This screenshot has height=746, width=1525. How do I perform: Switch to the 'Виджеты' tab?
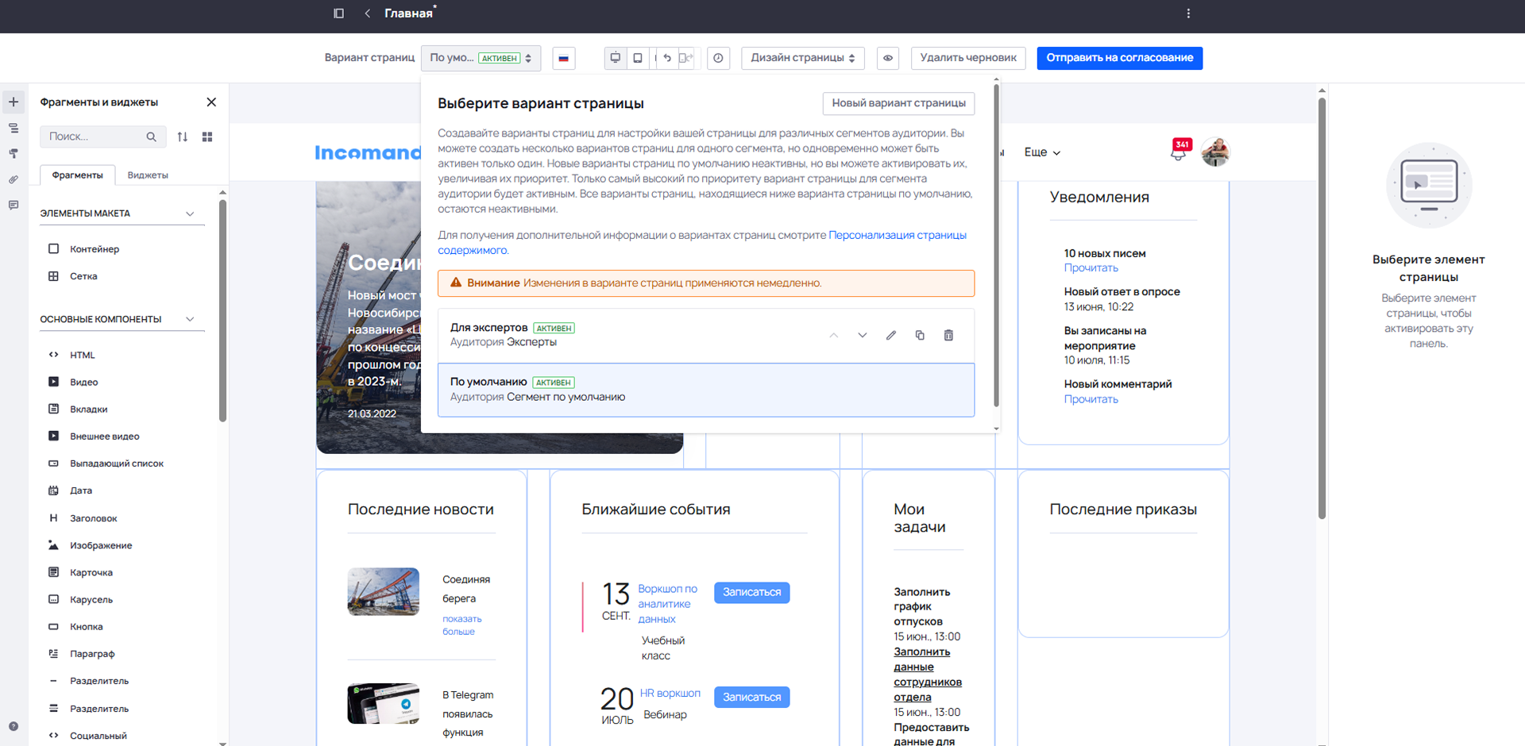point(148,175)
